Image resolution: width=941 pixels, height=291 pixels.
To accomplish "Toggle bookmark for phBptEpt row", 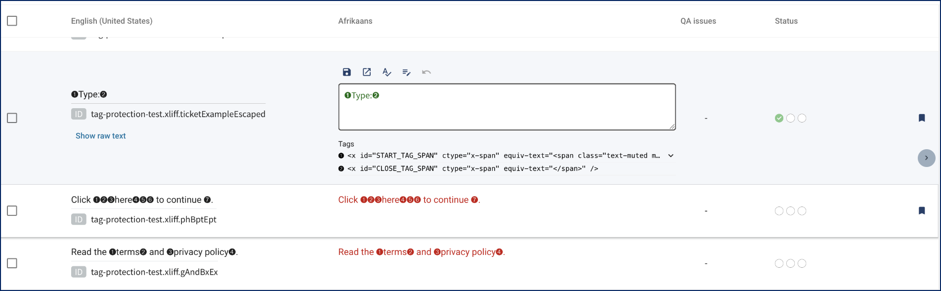I will pos(922,211).
